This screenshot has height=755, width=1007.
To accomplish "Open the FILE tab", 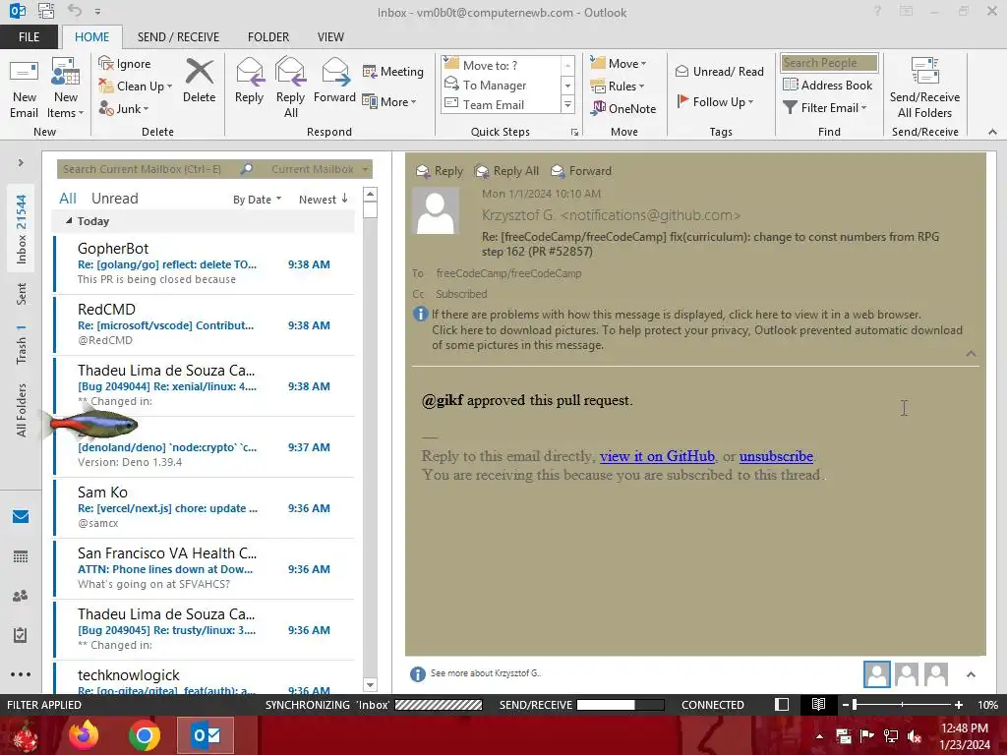I will click(x=29, y=37).
